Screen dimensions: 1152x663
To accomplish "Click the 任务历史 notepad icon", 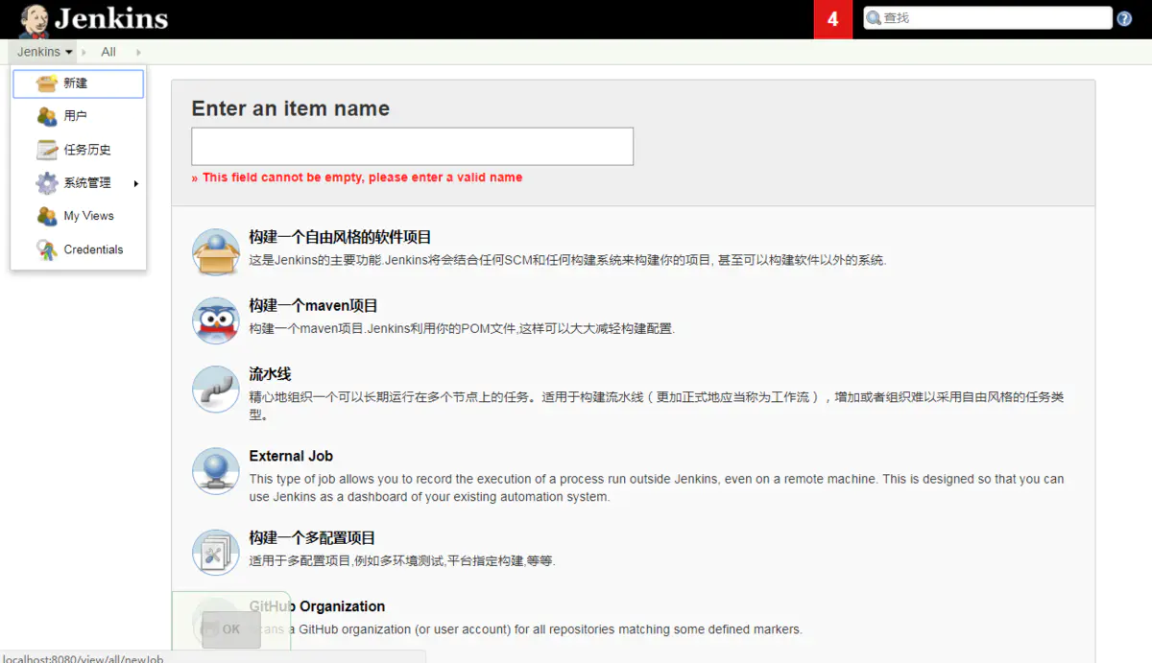I will point(47,150).
